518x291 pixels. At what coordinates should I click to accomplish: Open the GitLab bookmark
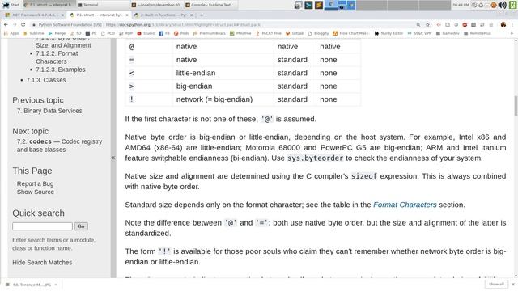click(295, 33)
